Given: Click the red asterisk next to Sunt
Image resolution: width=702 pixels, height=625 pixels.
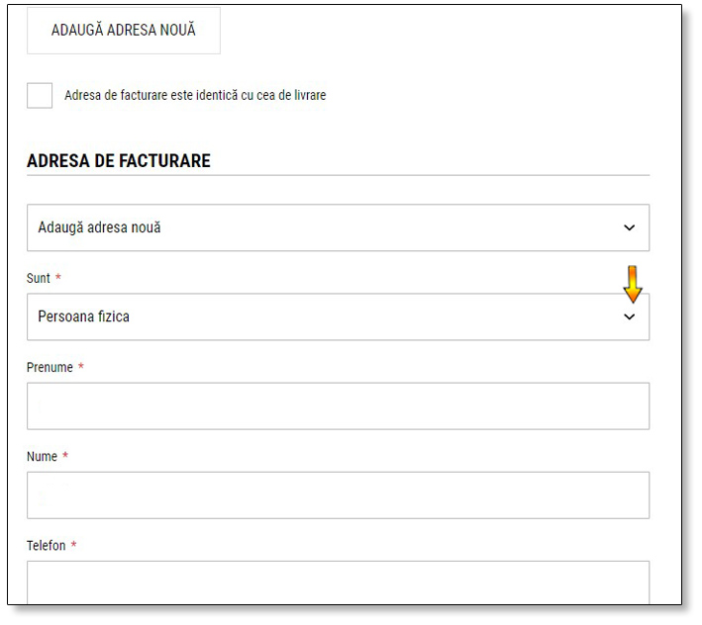Looking at the screenshot, I should pos(58,279).
